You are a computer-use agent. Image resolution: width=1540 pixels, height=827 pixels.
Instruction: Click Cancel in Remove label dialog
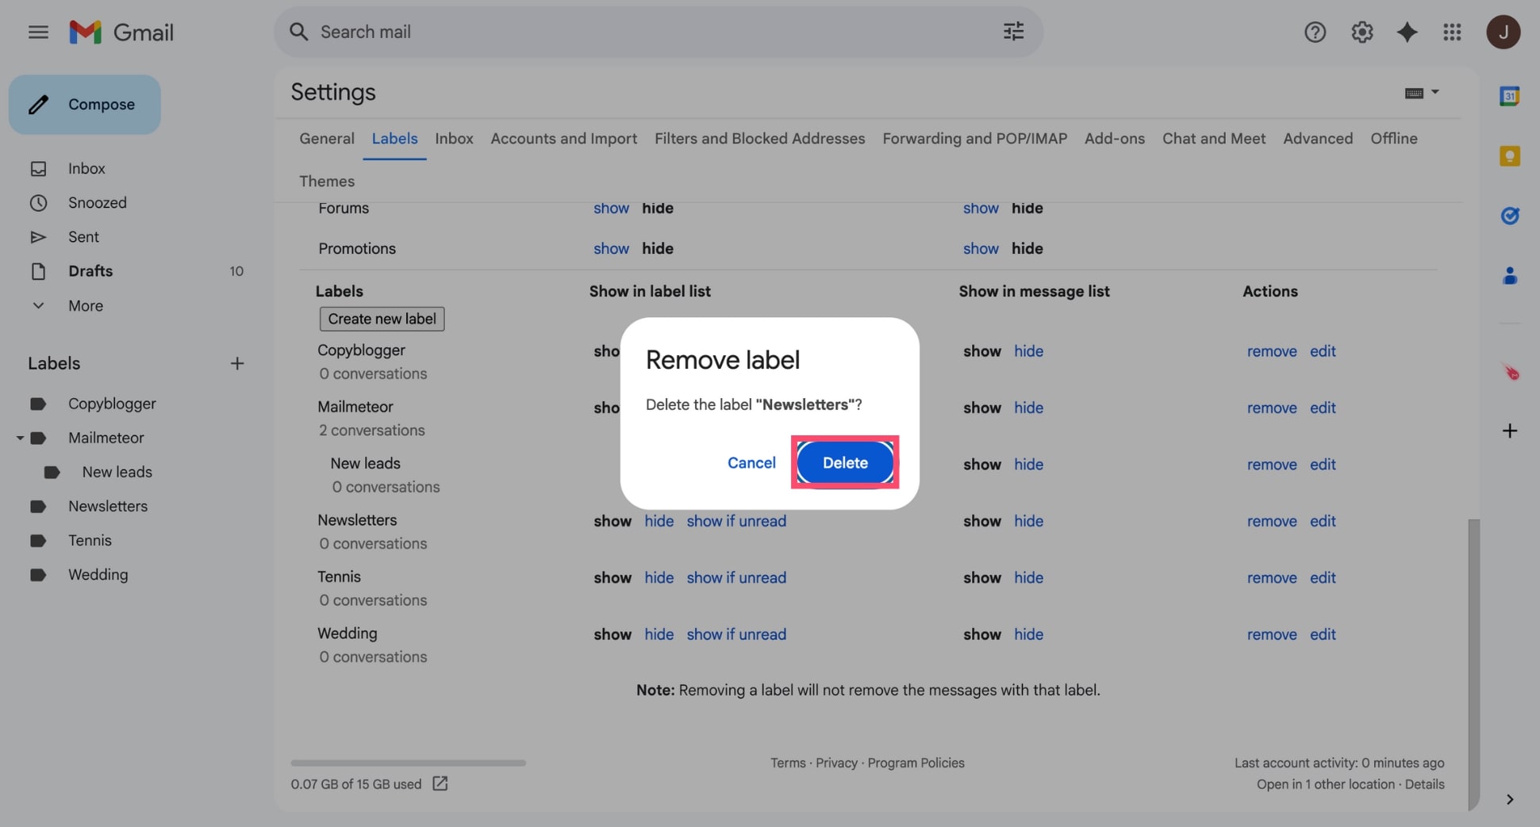point(751,462)
